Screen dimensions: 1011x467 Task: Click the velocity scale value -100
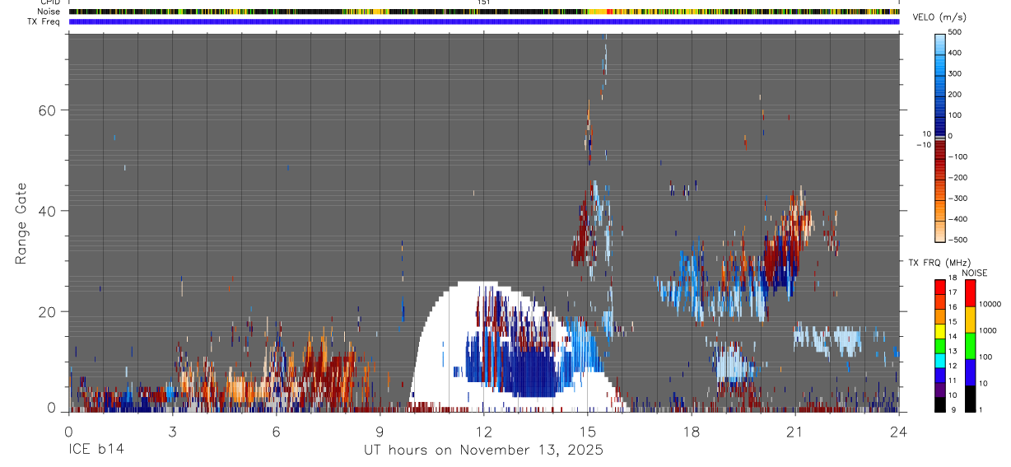point(959,156)
